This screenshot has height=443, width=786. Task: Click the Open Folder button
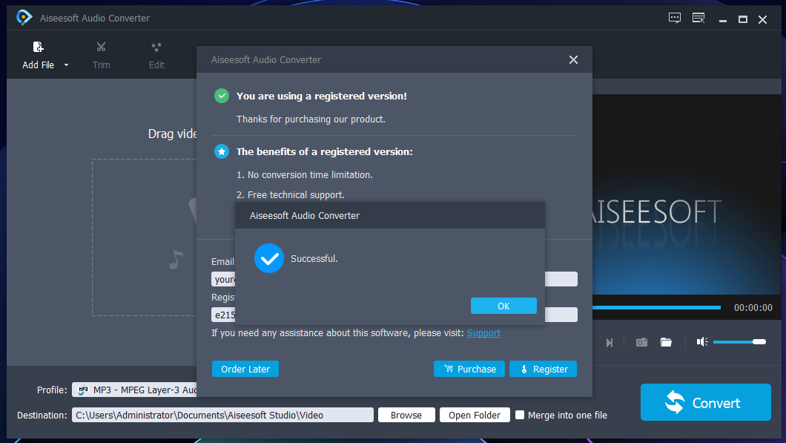click(x=475, y=415)
